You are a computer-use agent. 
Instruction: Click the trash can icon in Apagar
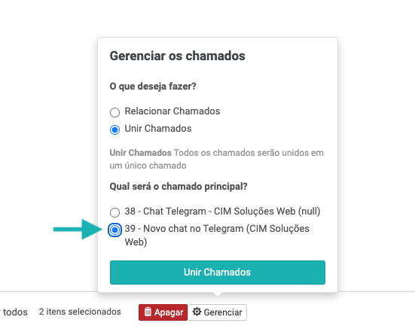[x=148, y=312]
